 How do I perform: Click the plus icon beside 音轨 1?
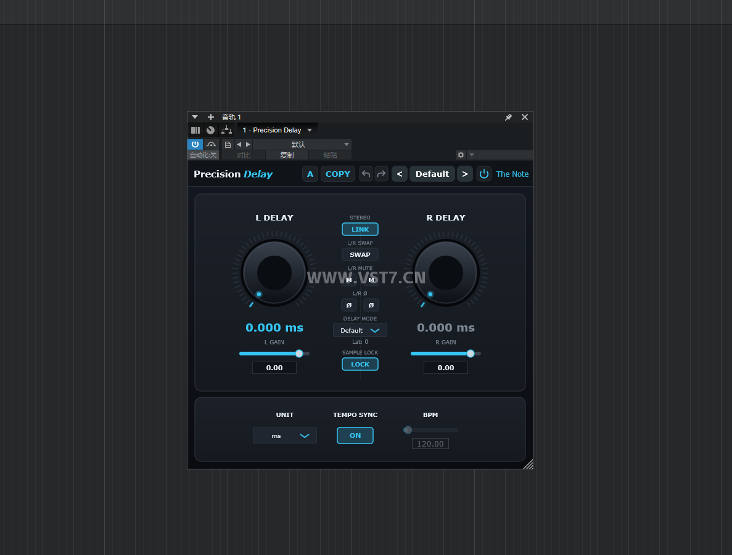click(x=210, y=117)
